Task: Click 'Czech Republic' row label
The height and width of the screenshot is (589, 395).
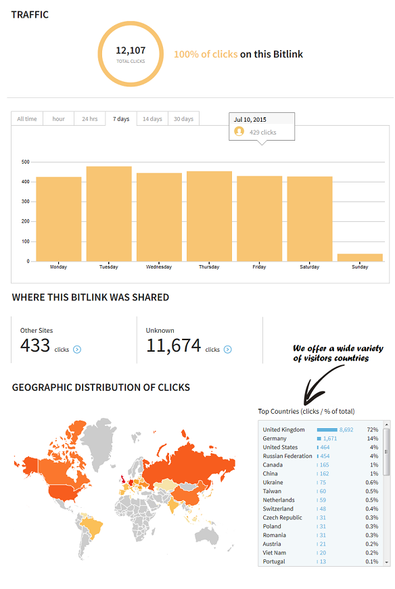Action: pos(282,517)
